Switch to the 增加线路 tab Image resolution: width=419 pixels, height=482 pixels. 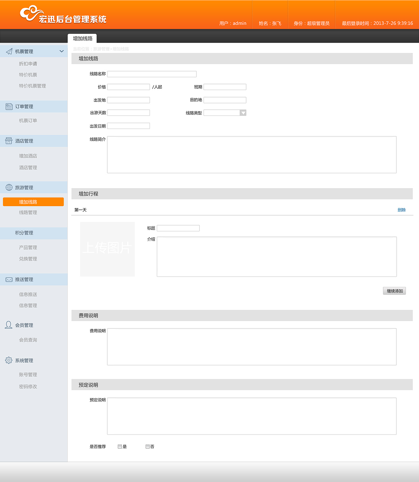coord(82,38)
